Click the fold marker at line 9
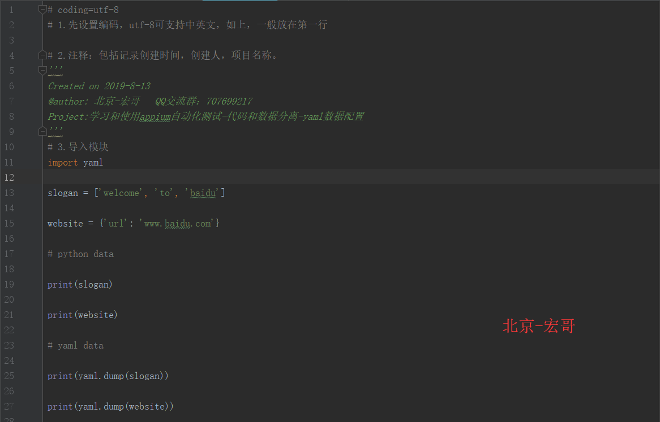Image resolution: width=660 pixels, height=422 pixels. pos(42,131)
